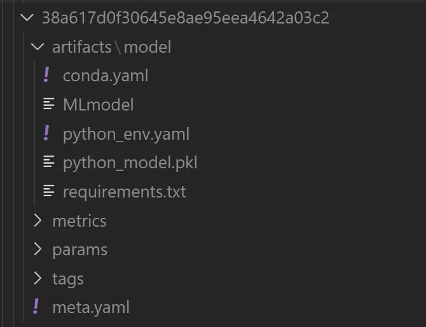Open requirements.txt file
The image size is (426, 327).
point(125,192)
